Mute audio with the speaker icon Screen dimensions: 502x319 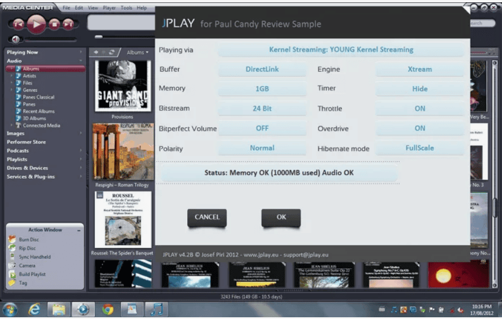coord(16,39)
